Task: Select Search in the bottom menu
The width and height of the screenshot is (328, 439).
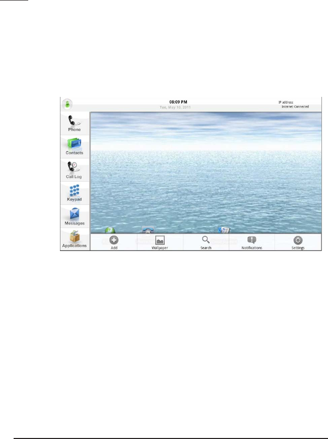Action: (x=206, y=242)
